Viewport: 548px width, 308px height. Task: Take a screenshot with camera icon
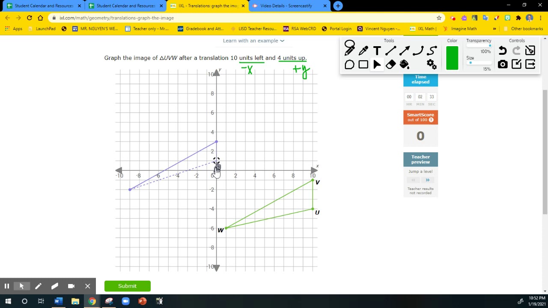(x=503, y=65)
